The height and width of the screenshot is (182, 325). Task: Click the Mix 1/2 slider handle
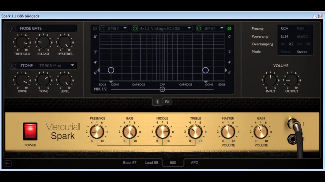tap(162, 89)
